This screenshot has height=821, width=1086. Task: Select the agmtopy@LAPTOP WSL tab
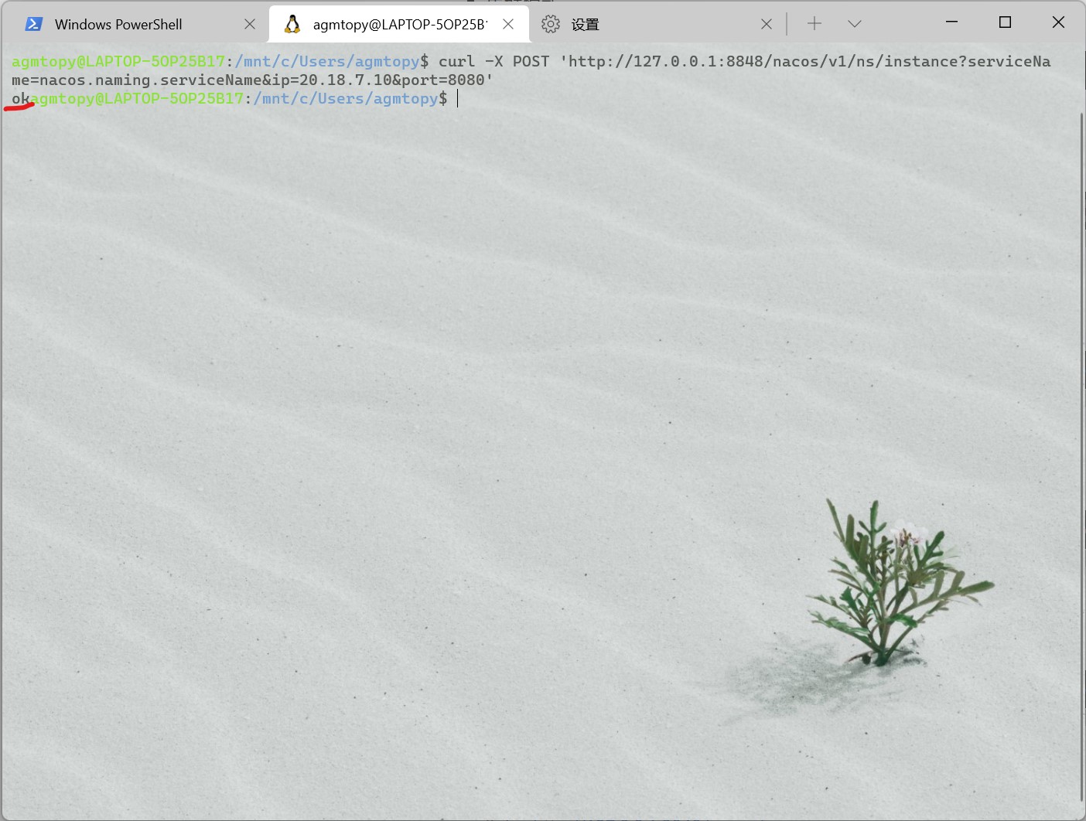399,24
